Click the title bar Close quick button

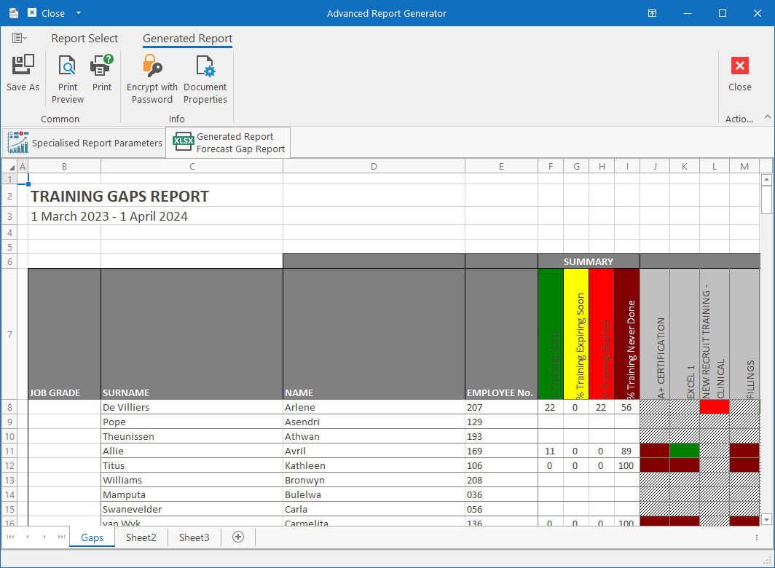pyautogui.click(x=47, y=13)
